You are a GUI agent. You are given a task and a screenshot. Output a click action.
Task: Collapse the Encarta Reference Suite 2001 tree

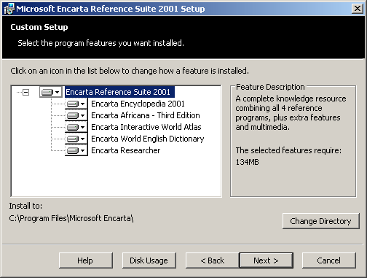tap(25, 92)
